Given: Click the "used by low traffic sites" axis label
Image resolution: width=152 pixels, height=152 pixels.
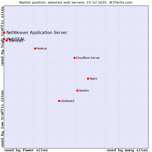Looking at the screenshot, I should point(2,119).
